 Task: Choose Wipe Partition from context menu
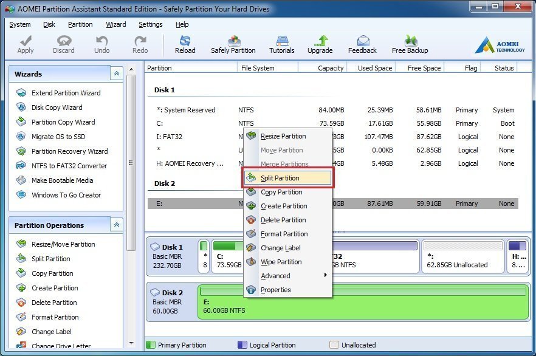pyautogui.click(x=288, y=262)
